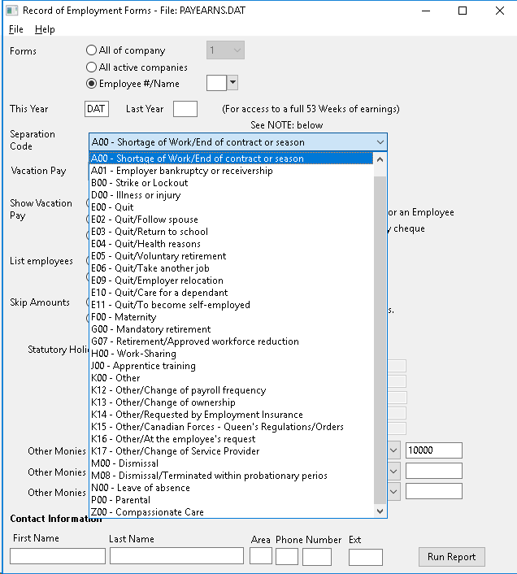
Task: Pick K15 - Canadian Forces Queen's Regulations
Action: coord(231,427)
